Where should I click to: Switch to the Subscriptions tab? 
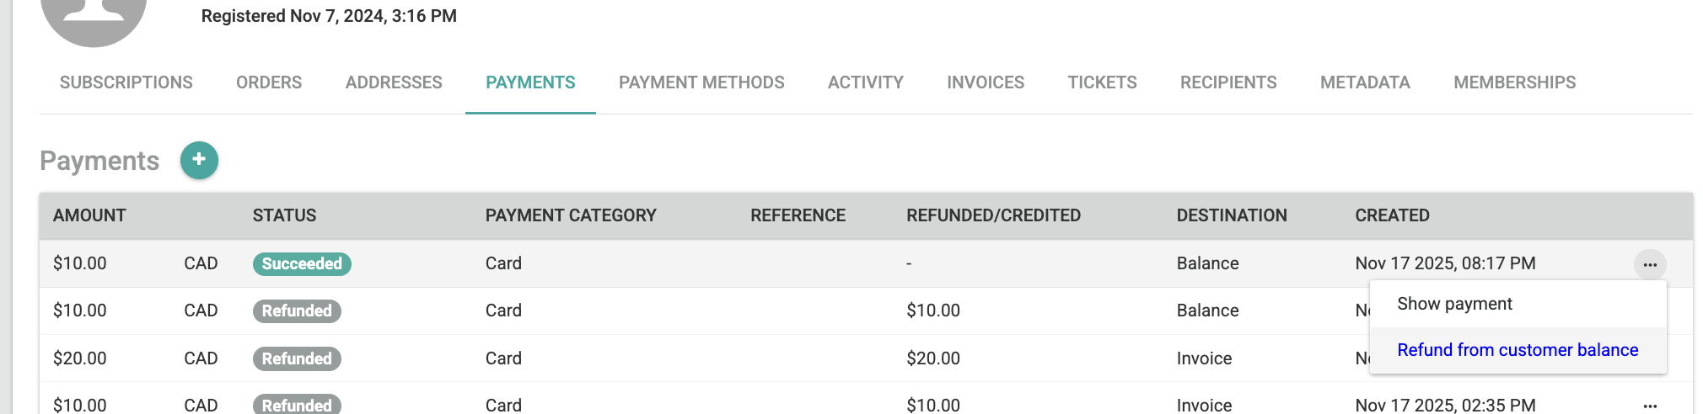pos(126,82)
